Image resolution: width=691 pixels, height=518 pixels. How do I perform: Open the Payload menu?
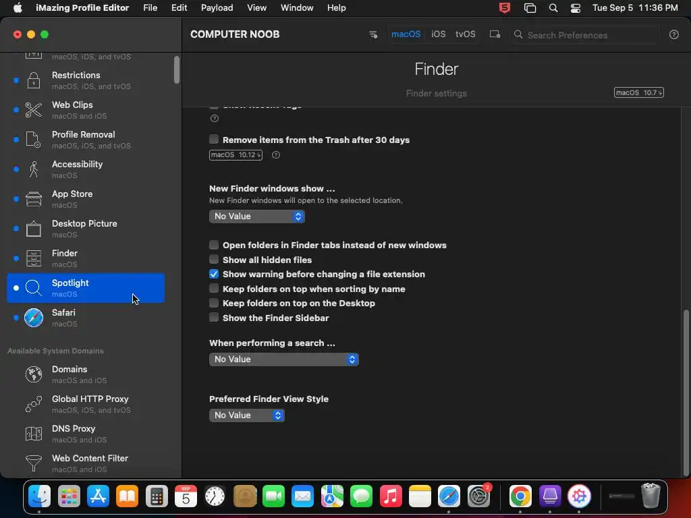tap(217, 8)
